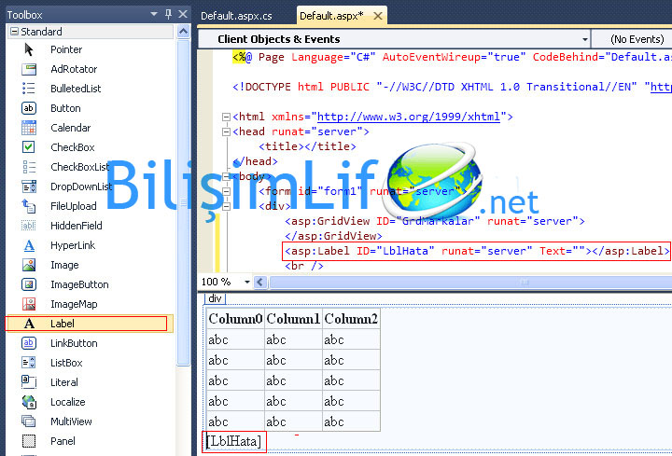
Task: Click the br tag line
Action: pyautogui.click(x=304, y=266)
